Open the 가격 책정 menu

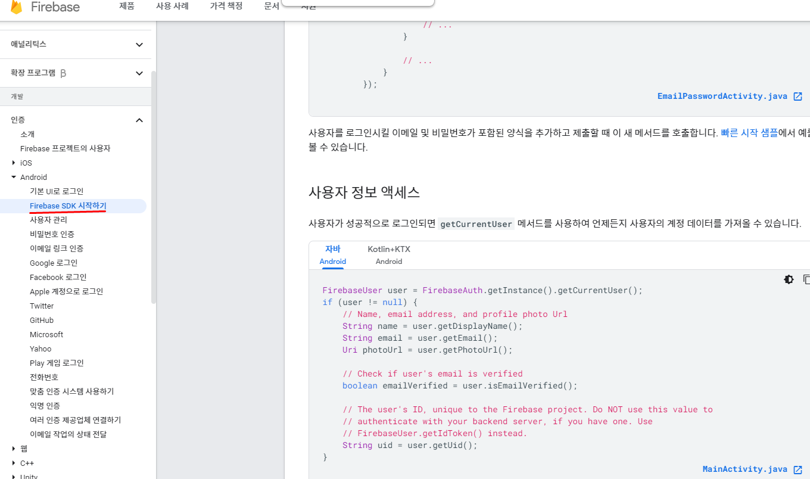pos(226,7)
